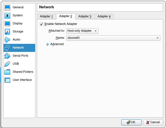Open Storage category label

18,31
